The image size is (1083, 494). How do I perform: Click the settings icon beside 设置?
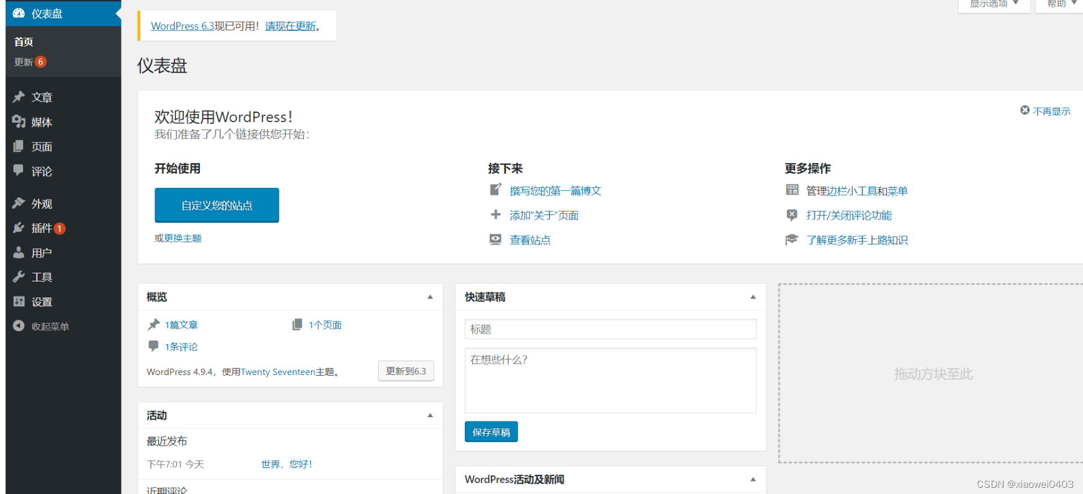coord(19,301)
